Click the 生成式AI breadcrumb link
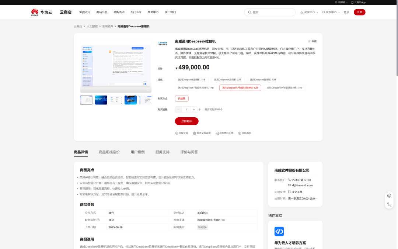This screenshot has width=398, height=249. pos(108,27)
